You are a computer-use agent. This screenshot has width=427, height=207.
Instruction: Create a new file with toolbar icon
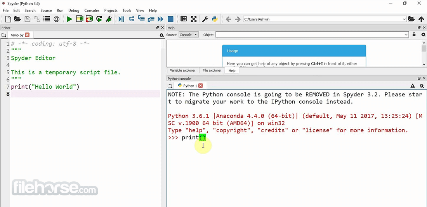[x=8, y=19]
